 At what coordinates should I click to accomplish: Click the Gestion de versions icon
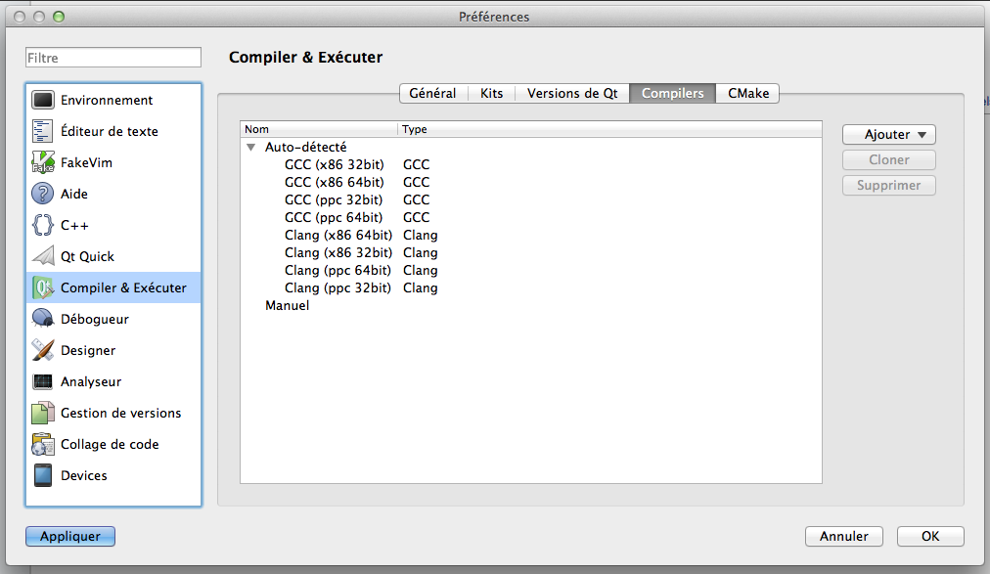pyautogui.click(x=41, y=413)
